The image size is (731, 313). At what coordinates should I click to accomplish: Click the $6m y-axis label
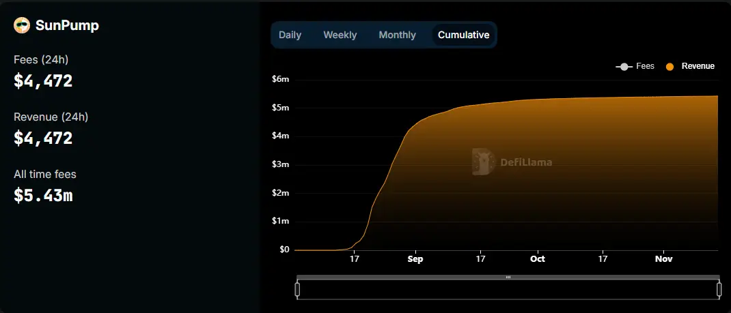point(281,80)
